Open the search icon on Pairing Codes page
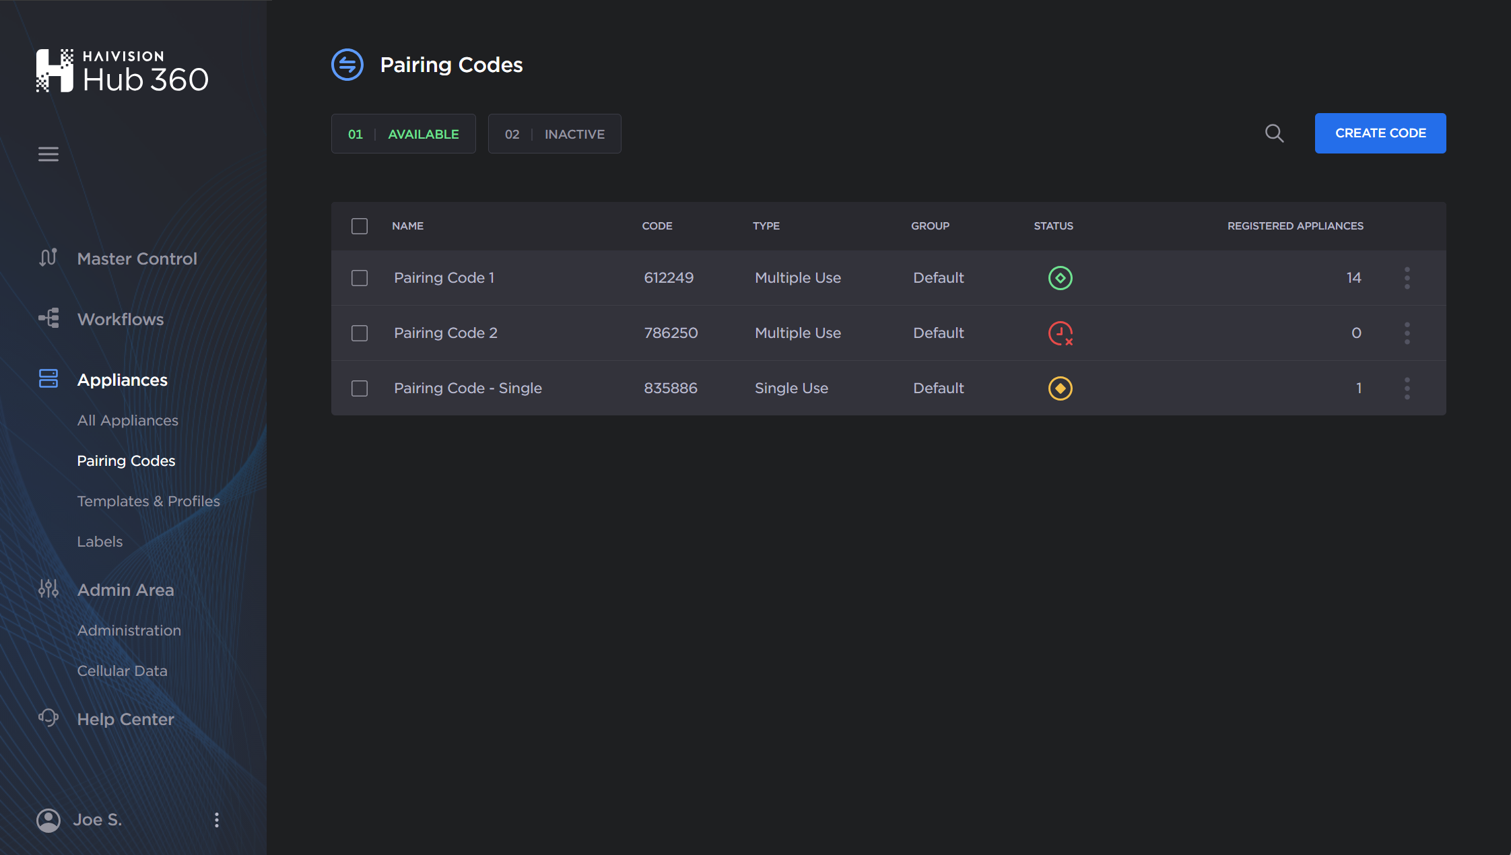The image size is (1511, 855). (1273, 133)
